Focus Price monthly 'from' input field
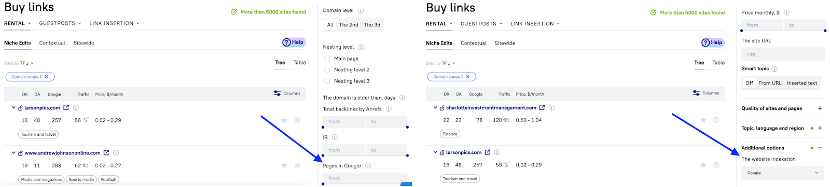Viewport: 830px width, 187px height. [762, 25]
